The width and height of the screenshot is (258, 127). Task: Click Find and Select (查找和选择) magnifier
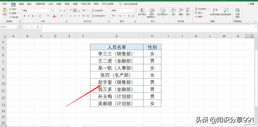(226, 12)
